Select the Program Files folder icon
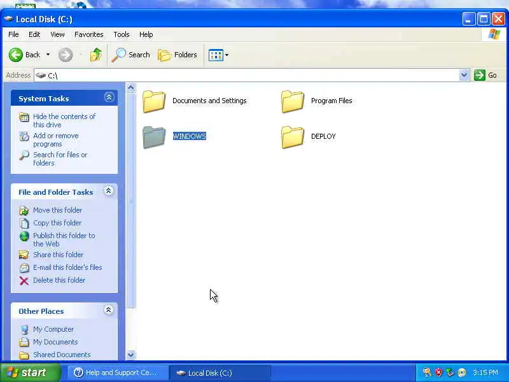509x382 pixels. 293,101
